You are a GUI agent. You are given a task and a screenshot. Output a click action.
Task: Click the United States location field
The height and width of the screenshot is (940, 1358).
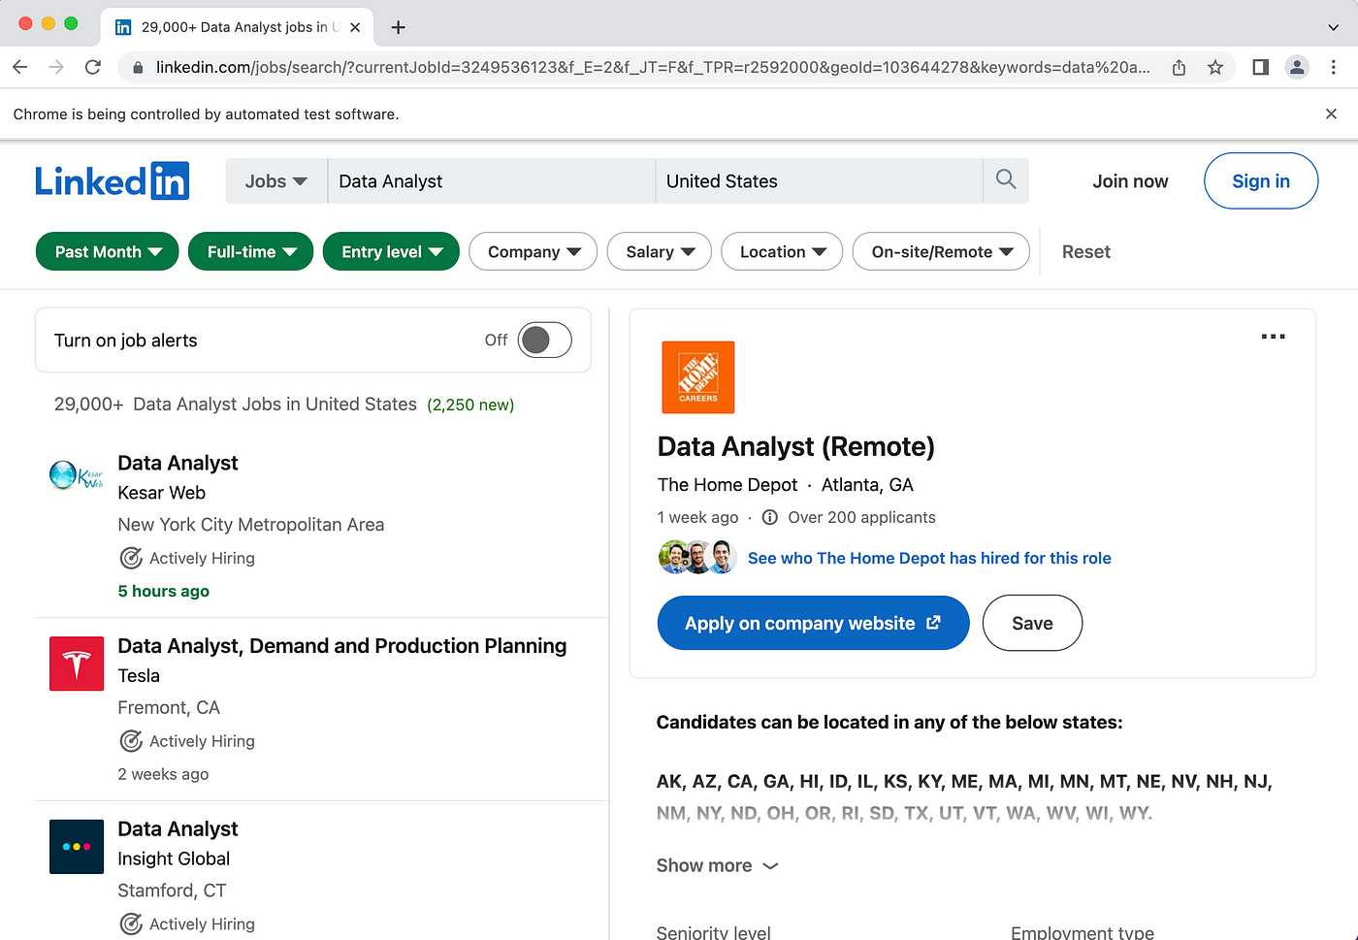[x=820, y=181]
